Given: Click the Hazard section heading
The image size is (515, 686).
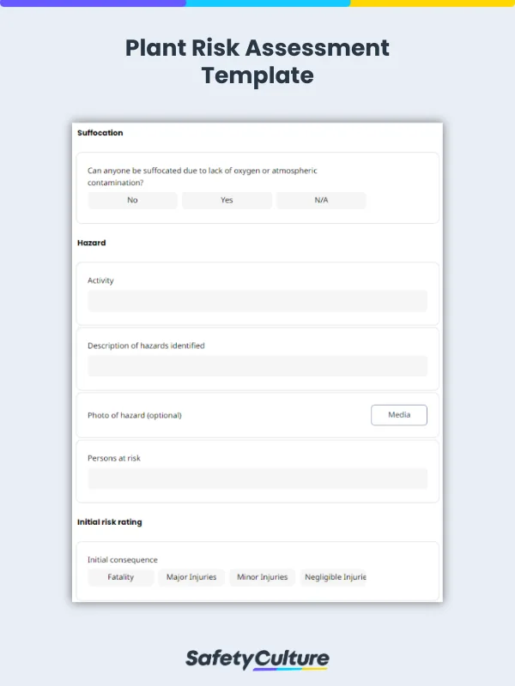Looking at the screenshot, I should click(92, 243).
